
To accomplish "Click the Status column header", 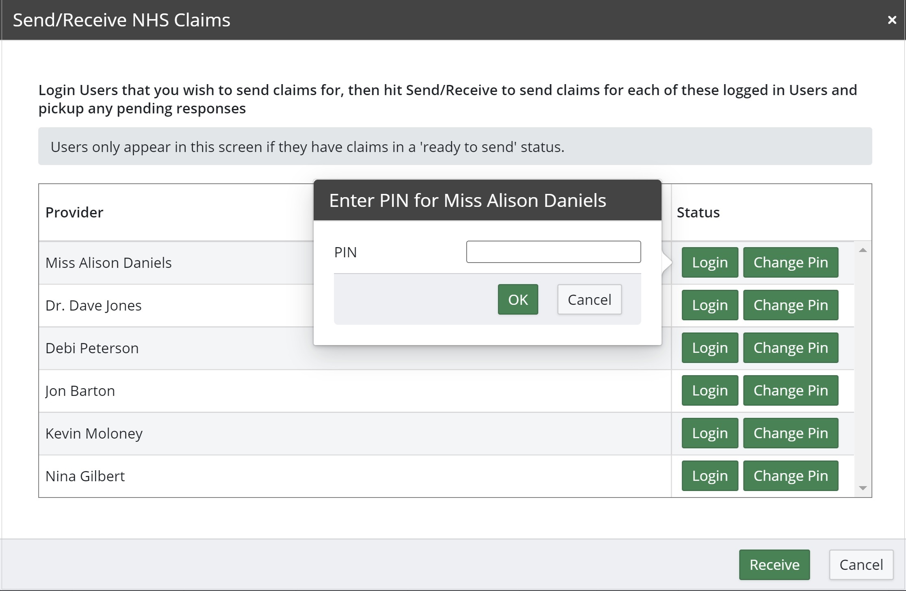I will (698, 213).
